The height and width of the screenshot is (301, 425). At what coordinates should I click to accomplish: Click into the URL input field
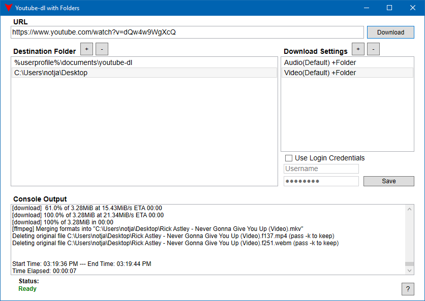point(187,32)
